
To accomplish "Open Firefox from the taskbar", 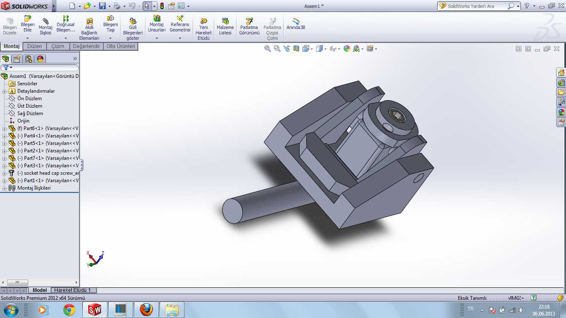I will pos(146,310).
